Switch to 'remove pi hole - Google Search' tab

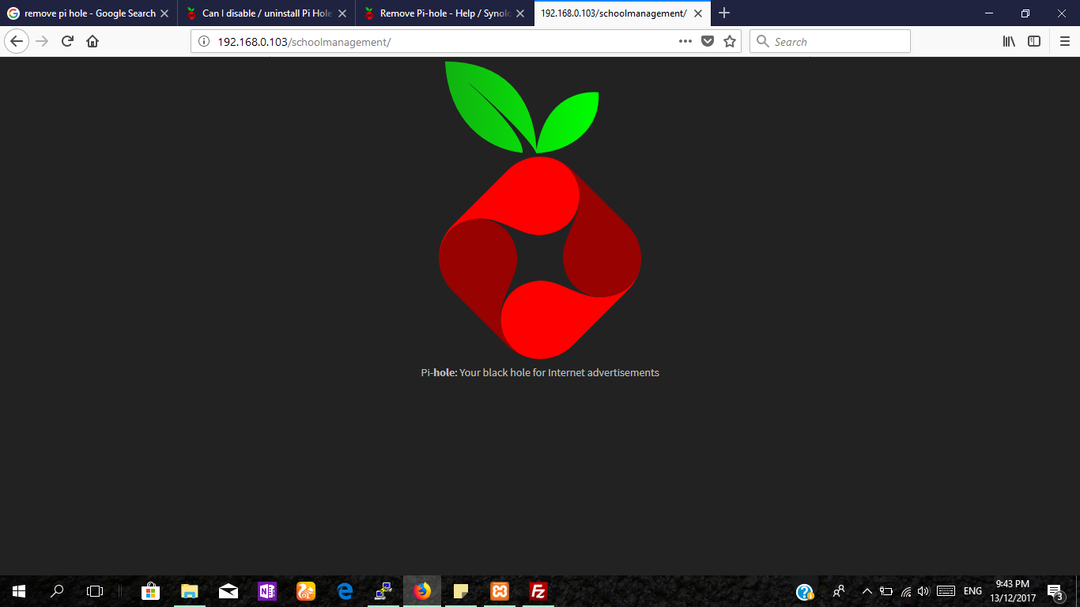89,13
